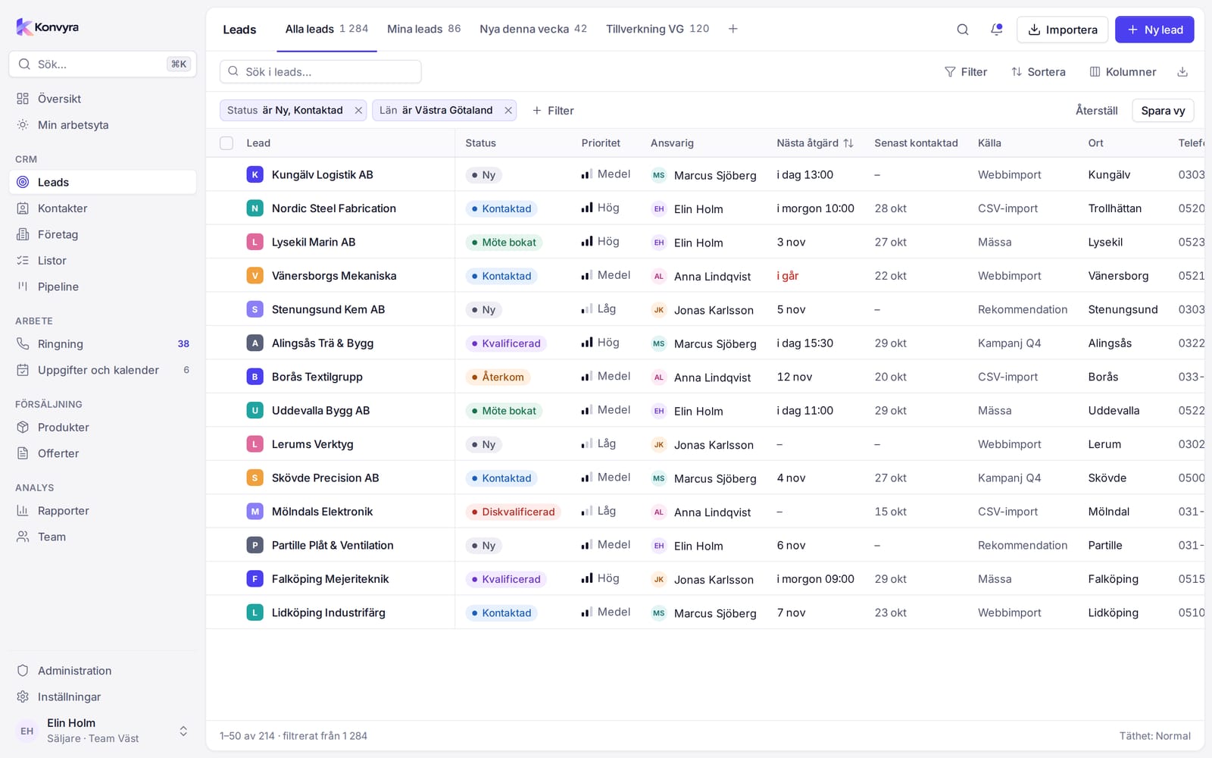Open Översikt in the sidebar
Screen dimensions: 1212x758
tap(102, 99)
